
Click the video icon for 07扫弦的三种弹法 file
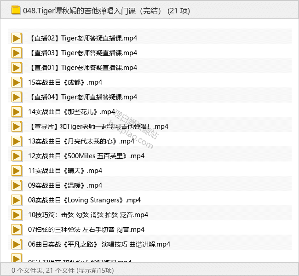tap(17, 230)
